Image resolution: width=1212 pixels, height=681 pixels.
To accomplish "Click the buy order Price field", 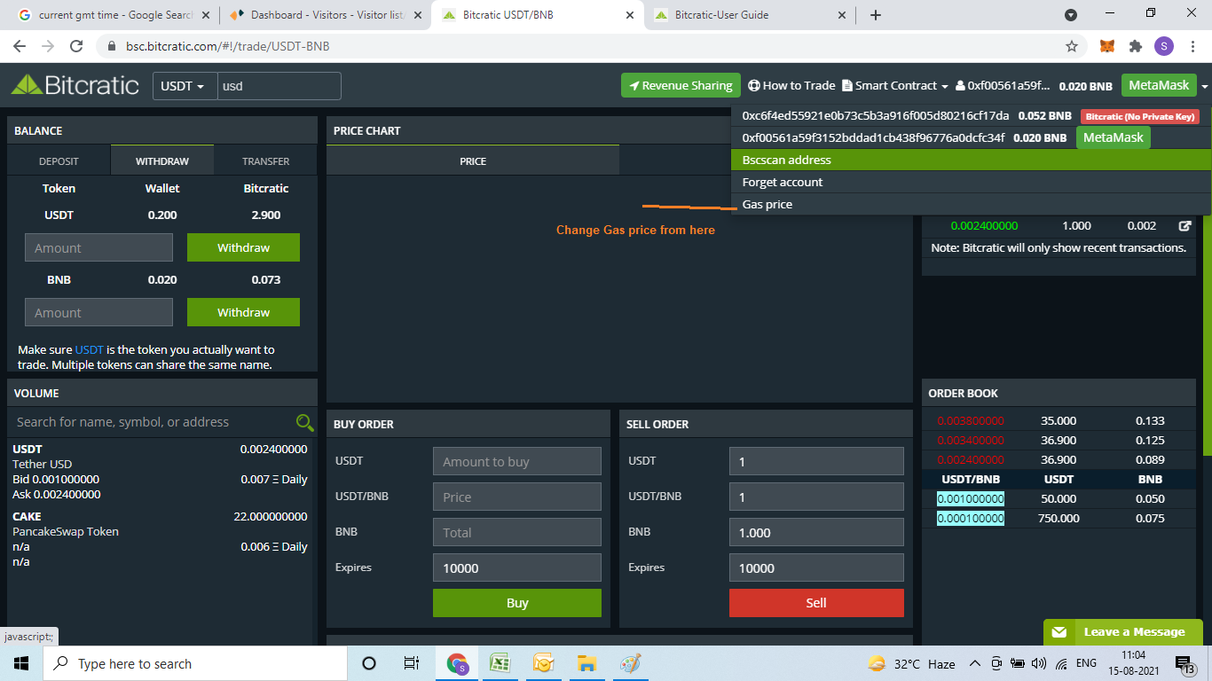I will click(516, 497).
